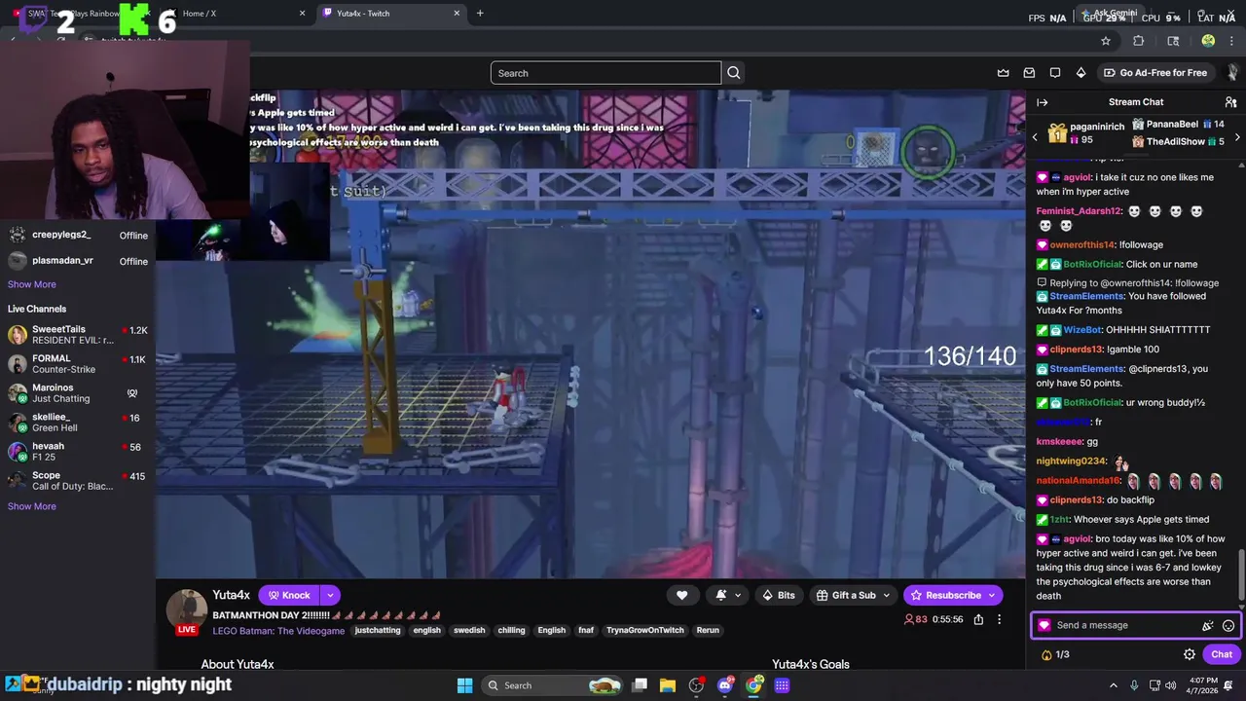Screen dimensions: 1246x701
Task: Expand the Resubscribe dropdown
Action: [x=992, y=595]
